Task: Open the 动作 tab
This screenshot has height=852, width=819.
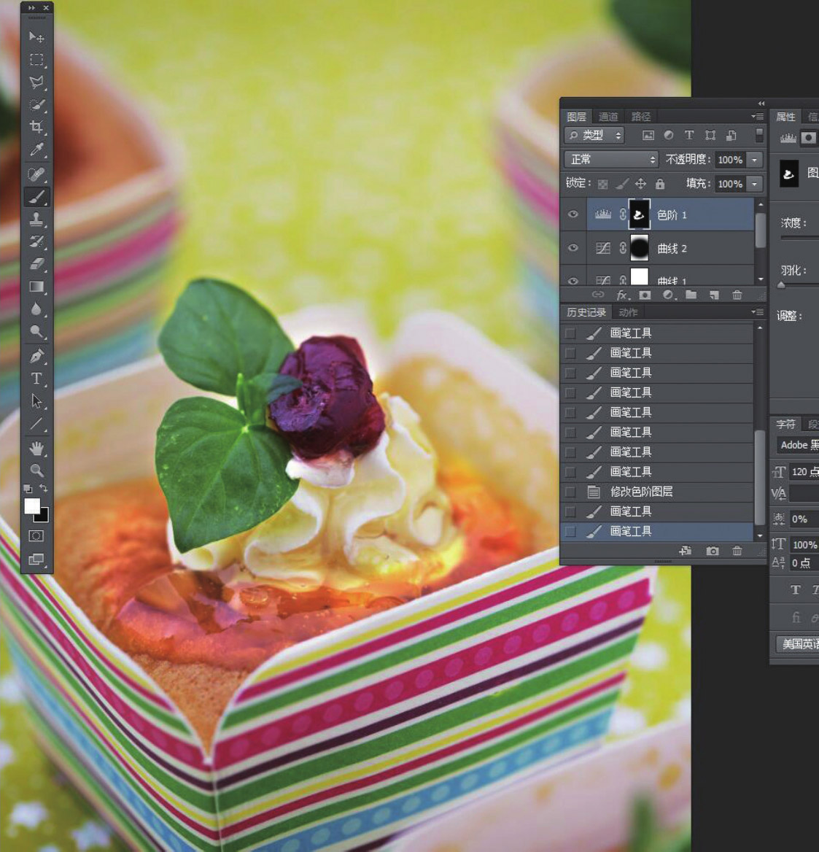Action: (627, 312)
